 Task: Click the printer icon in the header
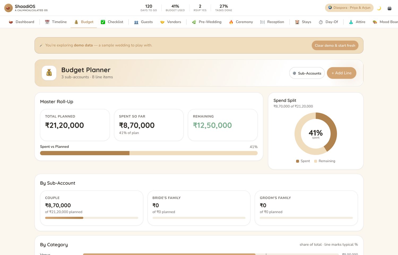click(x=390, y=8)
